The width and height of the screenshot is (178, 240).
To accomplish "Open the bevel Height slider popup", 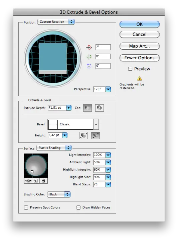I will coord(65,135).
